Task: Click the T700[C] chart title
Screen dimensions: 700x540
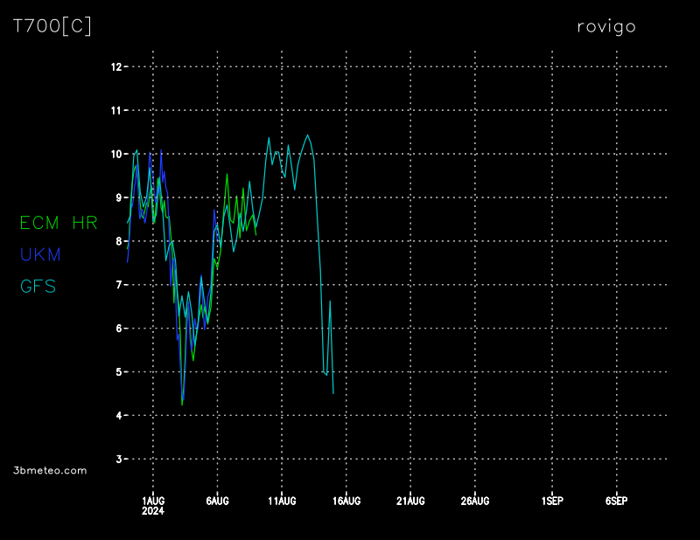Action: tap(52, 26)
